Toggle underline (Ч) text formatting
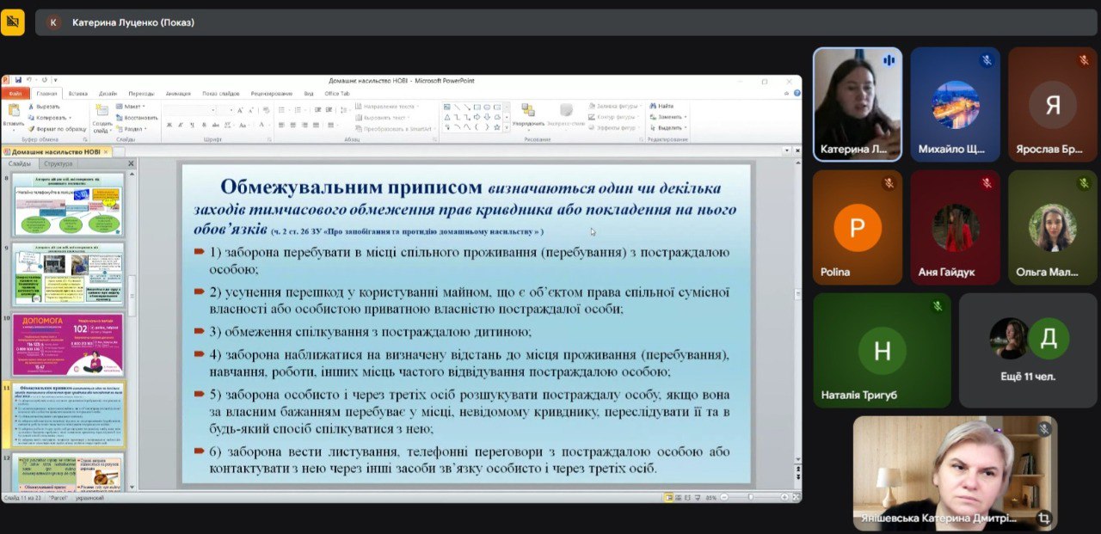Screen dimensions: 1101x534 [x=192, y=126]
